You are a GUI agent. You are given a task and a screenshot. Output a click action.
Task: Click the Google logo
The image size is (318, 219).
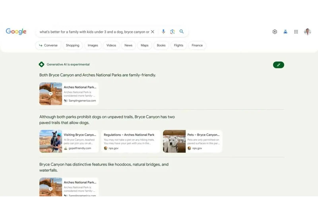(16, 31)
